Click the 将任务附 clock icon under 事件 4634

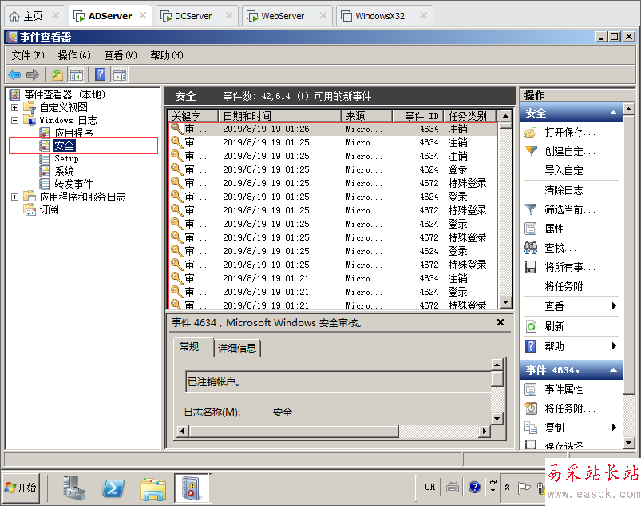pos(531,408)
